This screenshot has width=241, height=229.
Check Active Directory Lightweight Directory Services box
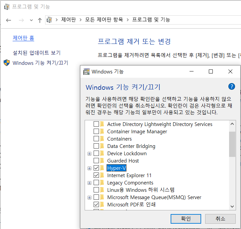(96, 124)
